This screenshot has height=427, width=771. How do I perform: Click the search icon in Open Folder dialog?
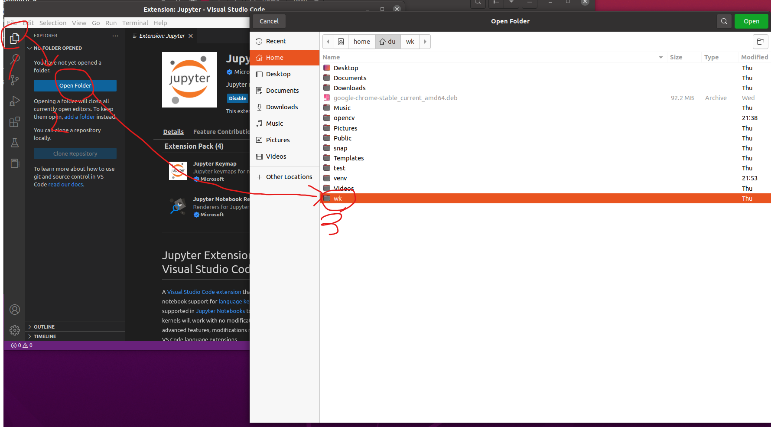point(724,21)
